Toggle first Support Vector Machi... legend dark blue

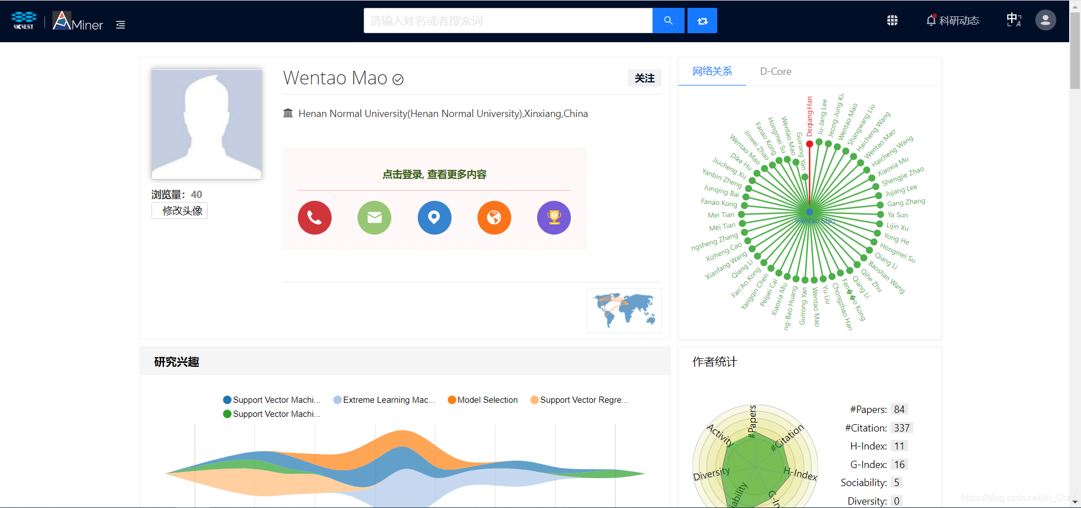click(x=271, y=400)
